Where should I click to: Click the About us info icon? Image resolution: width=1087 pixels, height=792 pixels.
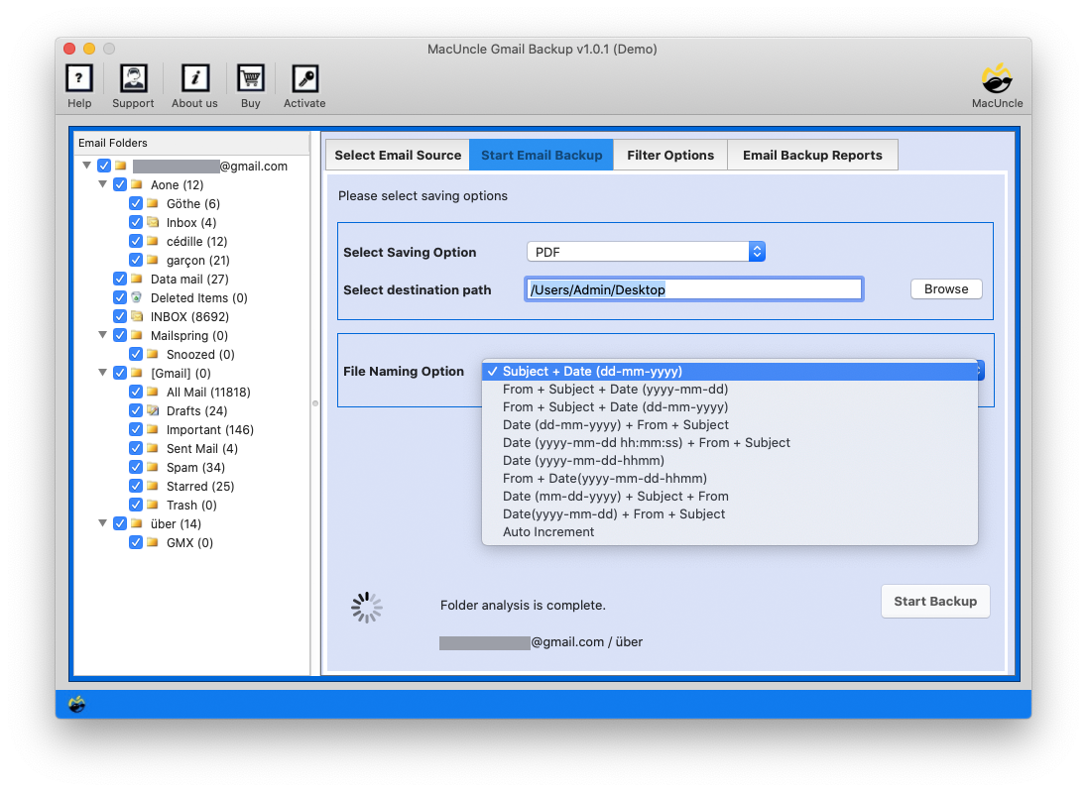click(194, 79)
